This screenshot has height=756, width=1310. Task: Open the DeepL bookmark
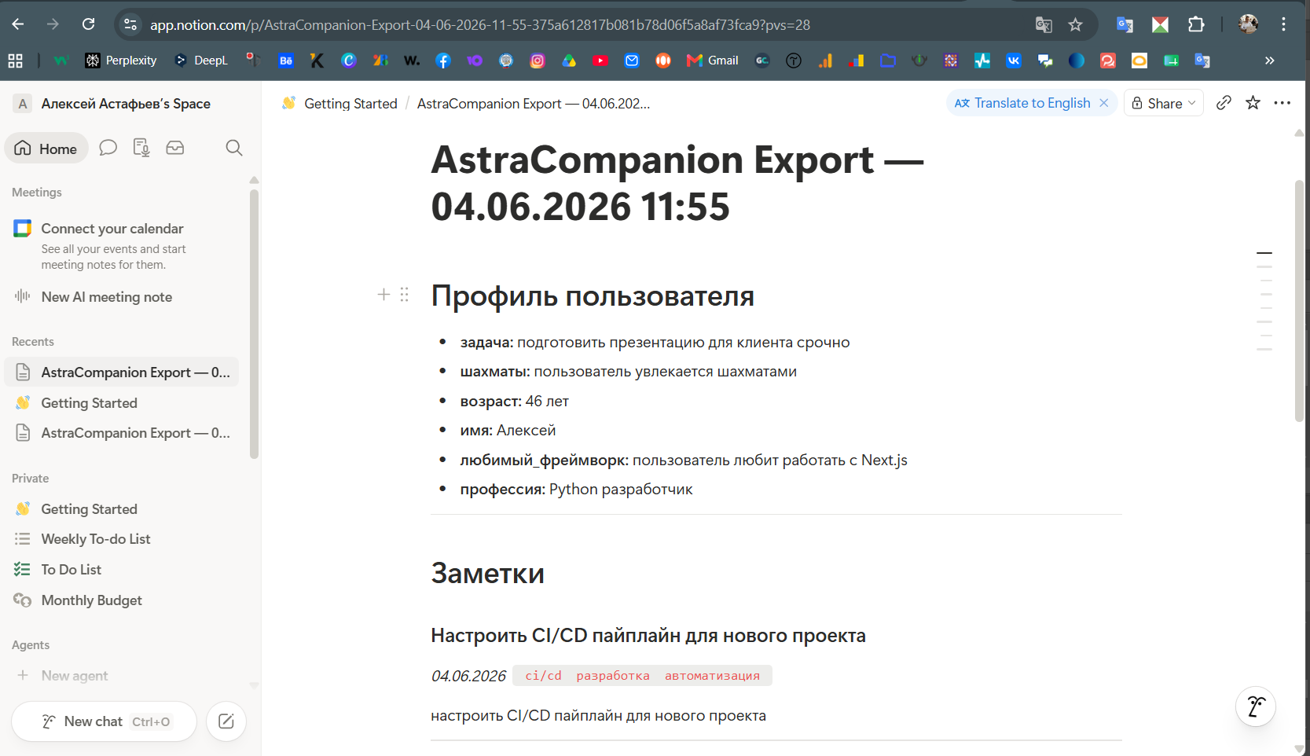tap(200, 61)
